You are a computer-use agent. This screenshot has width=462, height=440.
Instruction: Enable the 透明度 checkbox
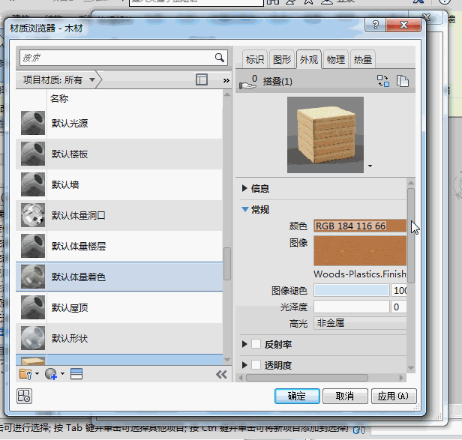[256, 365]
